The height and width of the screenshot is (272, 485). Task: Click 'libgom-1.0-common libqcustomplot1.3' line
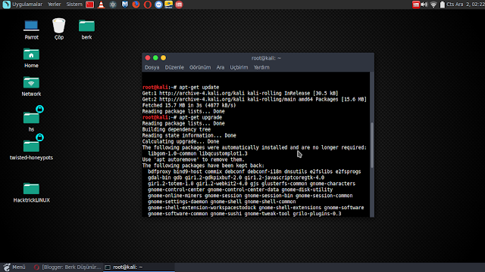pyautogui.click(x=198, y=153)
